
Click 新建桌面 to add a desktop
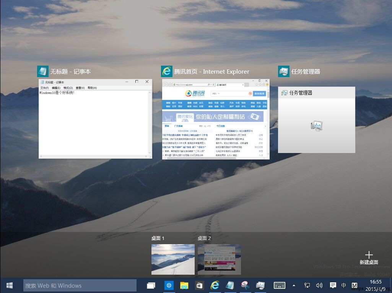coord(369,258)
